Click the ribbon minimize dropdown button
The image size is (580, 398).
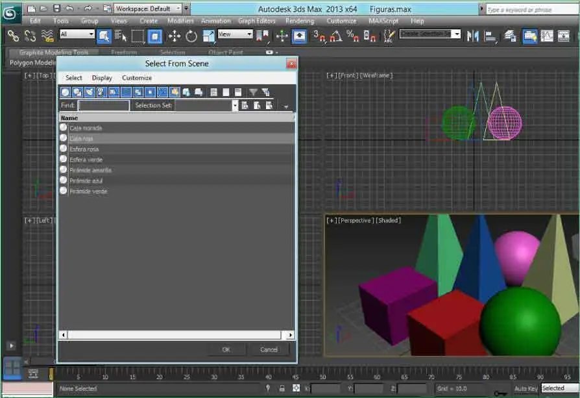tap(271, 53)
